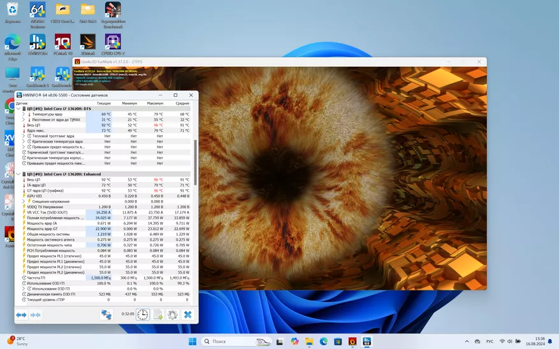The width and height of the screenshot is (559, 349).
Task: Click the blue X close-sensors icon
Action: (187, 315)
